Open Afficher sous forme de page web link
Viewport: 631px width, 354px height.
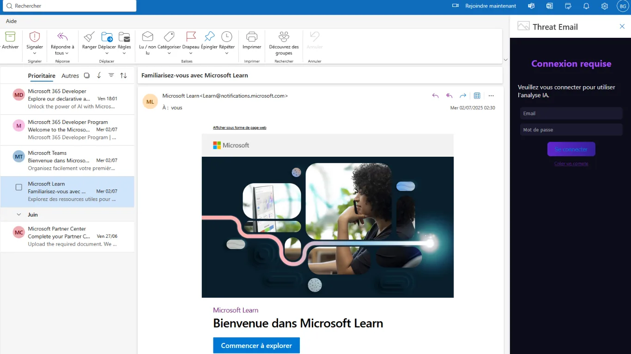click(x=239, y=128)
